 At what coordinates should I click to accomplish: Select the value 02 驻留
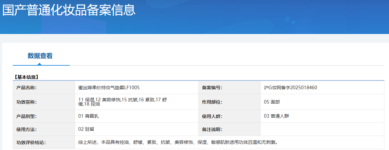coord(86,129)
